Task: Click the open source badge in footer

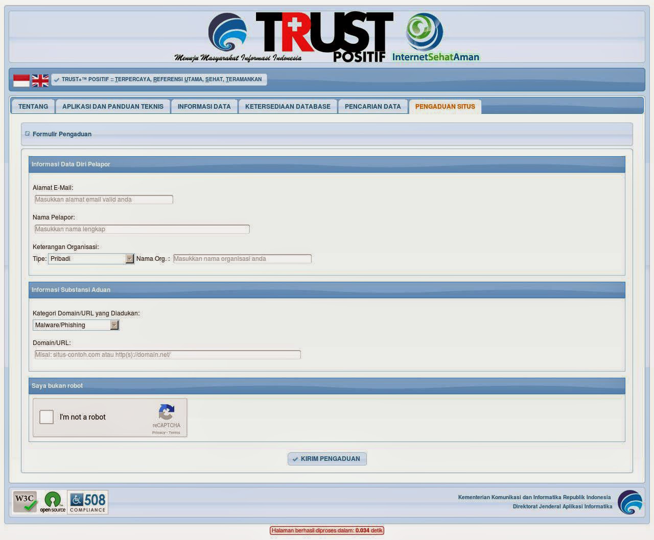Action: click(x=53, y=502)
